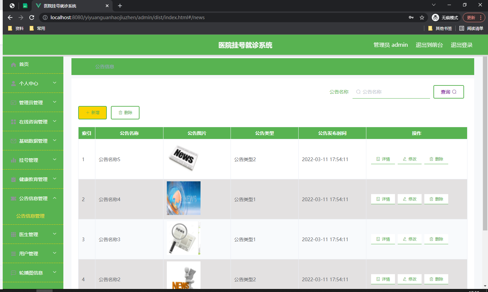Expand the 医生管理 menu chevron
488x292 pixels.
tap(55, 234)
